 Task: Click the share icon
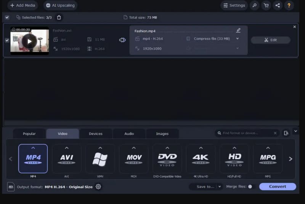278,5
